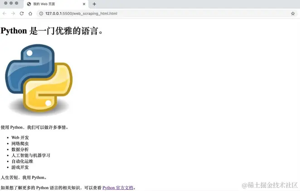Click the Python logo image
The image size is (300, 191).
click(x=39, y=80)
